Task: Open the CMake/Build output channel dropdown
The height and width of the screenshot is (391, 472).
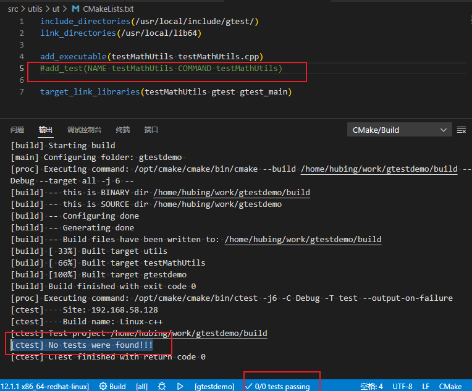Action: [x=399, y=130]
